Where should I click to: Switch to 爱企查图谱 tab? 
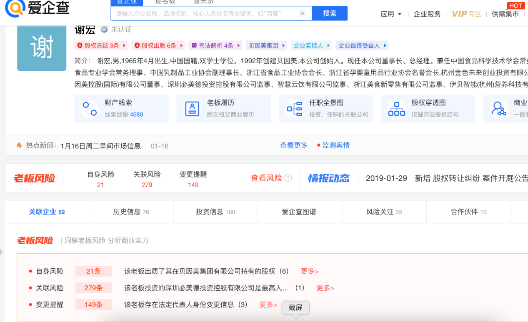(299, 212)
